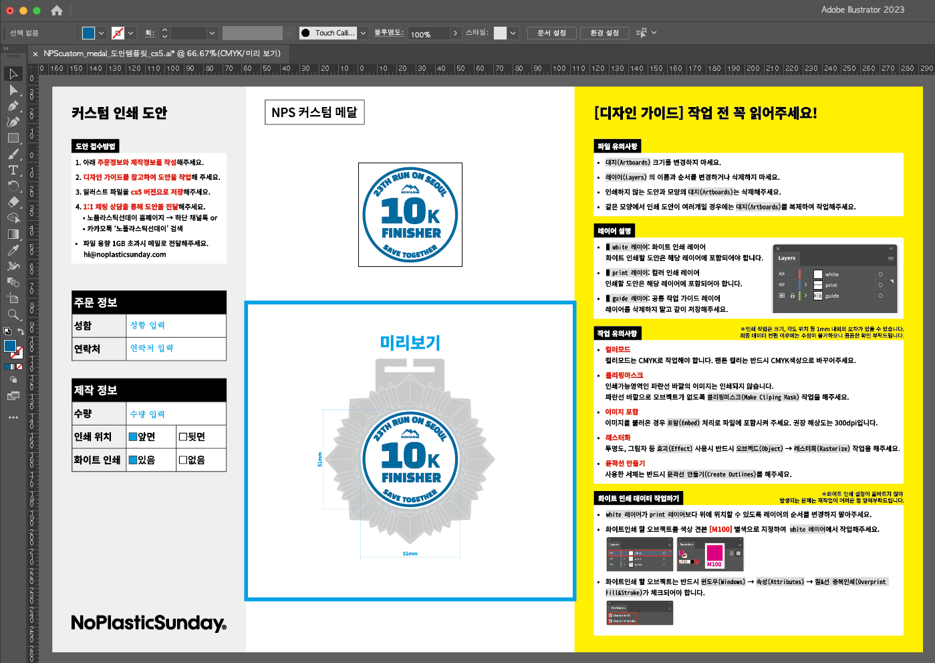Image resolution: width=935 pixels, height=663 pixels.
Task: Select the 연락처 입력 text on artboard
Action: [151, 348]
